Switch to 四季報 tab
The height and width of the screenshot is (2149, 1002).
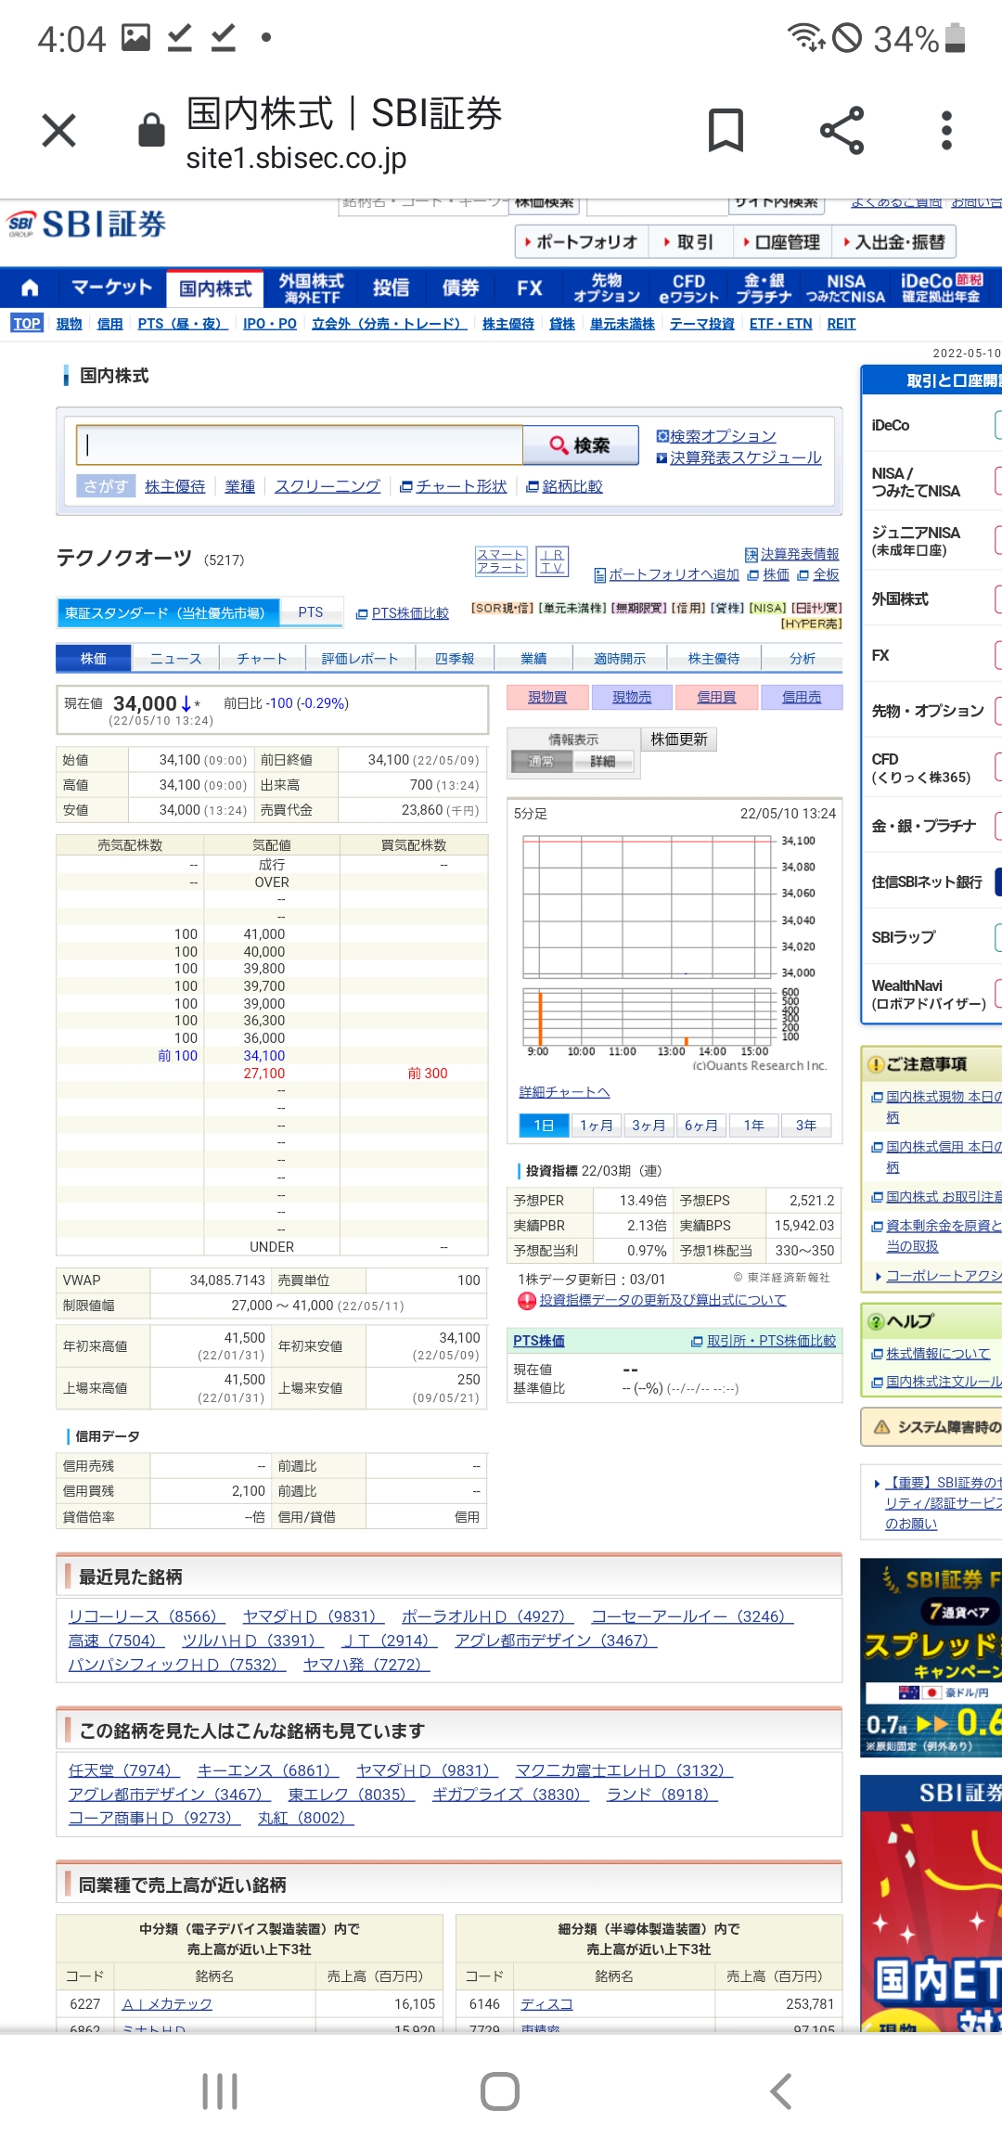tap(455, 659)
